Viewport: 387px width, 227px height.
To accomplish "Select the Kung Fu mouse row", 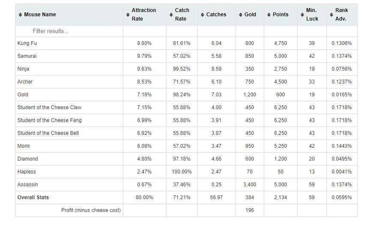I will point(186,43).
